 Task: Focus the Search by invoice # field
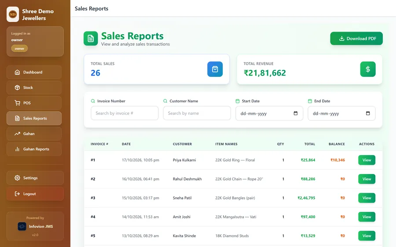click(125, 113)
